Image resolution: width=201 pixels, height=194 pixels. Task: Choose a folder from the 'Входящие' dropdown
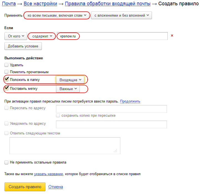point(70,80)
